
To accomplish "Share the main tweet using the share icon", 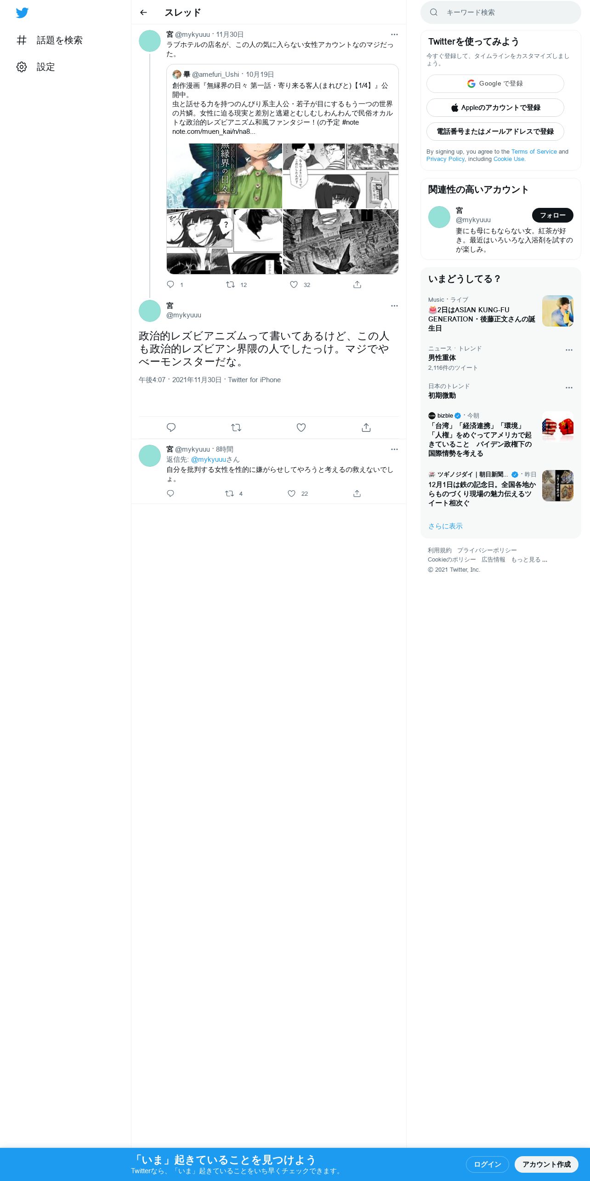I will 366,428.
